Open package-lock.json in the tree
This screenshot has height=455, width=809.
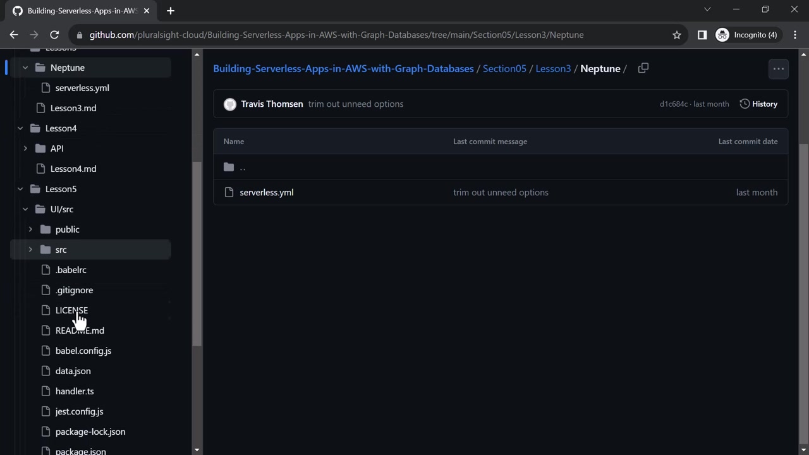(90, 432)
